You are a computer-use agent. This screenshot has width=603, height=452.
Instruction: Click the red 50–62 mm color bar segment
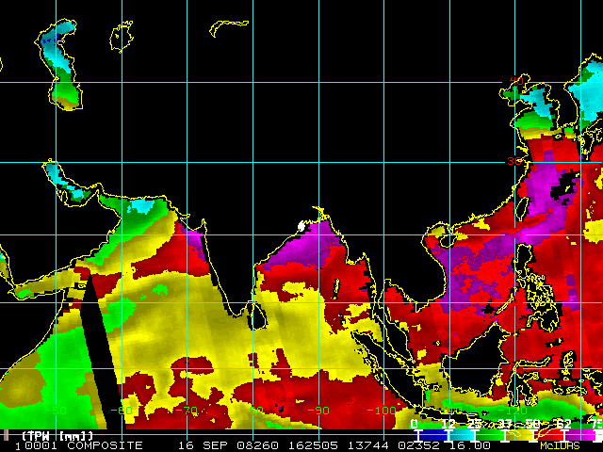(x=548, y=435)
